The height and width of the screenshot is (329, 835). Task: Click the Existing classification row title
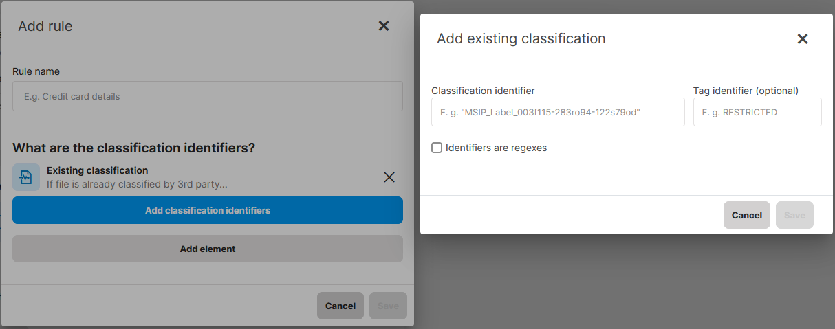[97, 170]
